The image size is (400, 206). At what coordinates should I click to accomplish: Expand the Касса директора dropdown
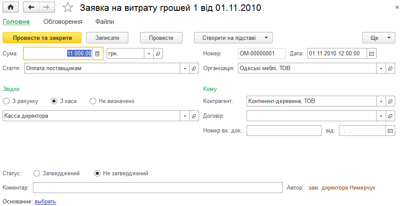185,116
